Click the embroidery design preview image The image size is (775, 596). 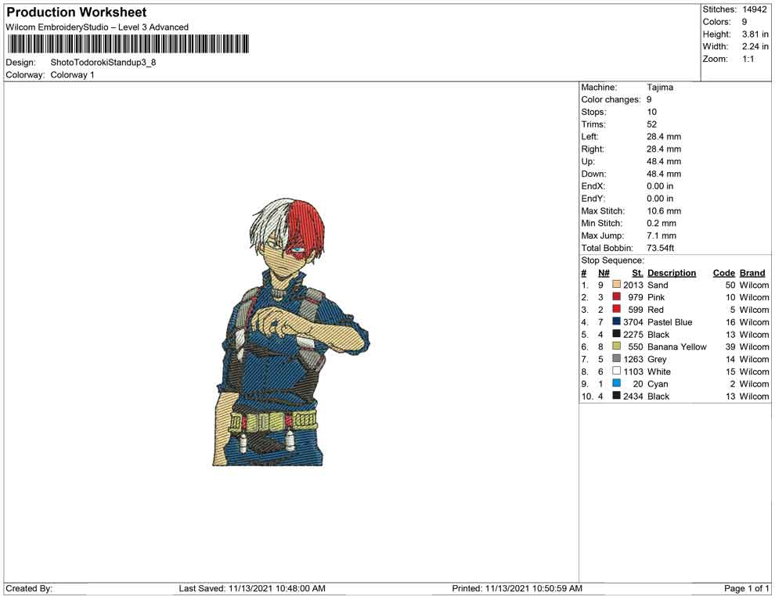click(290, 332)
